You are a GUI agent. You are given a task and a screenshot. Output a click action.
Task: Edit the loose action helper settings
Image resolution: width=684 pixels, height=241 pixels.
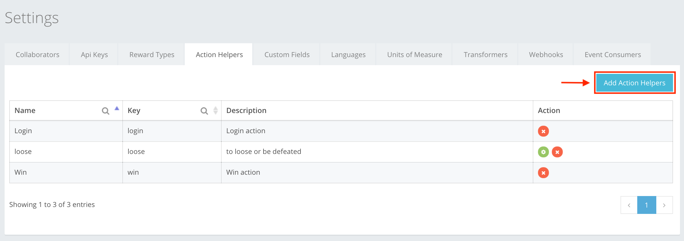[543, 152]
